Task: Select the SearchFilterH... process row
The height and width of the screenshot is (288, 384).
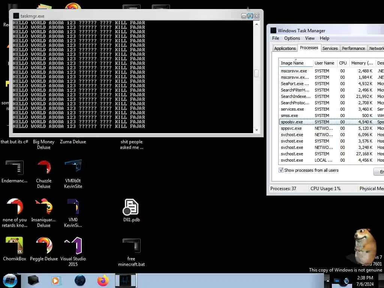Action: coord(331,90)
